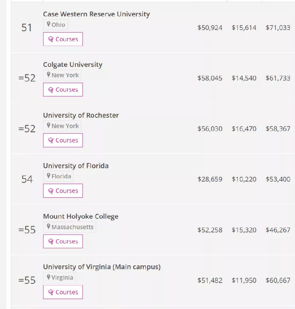Click the location pin icon beside Ohio
Viewport: 295px width, 309px height.
coord(49,24)
